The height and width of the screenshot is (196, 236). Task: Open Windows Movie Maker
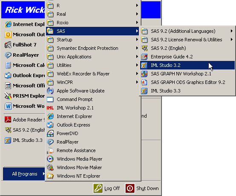tap(92, 167)
